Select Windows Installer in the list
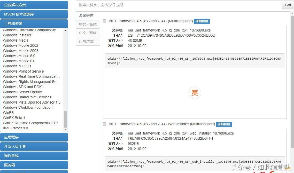 (x=17, y=35)
